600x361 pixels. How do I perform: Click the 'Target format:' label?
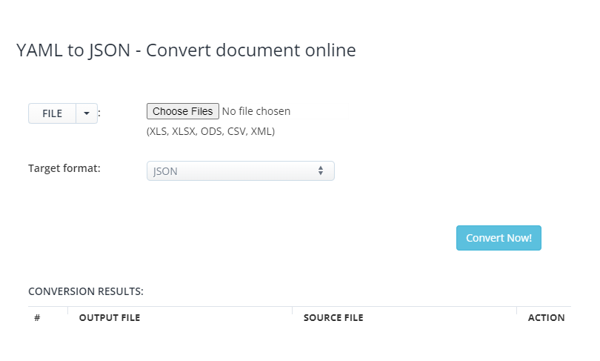(64, 168)
